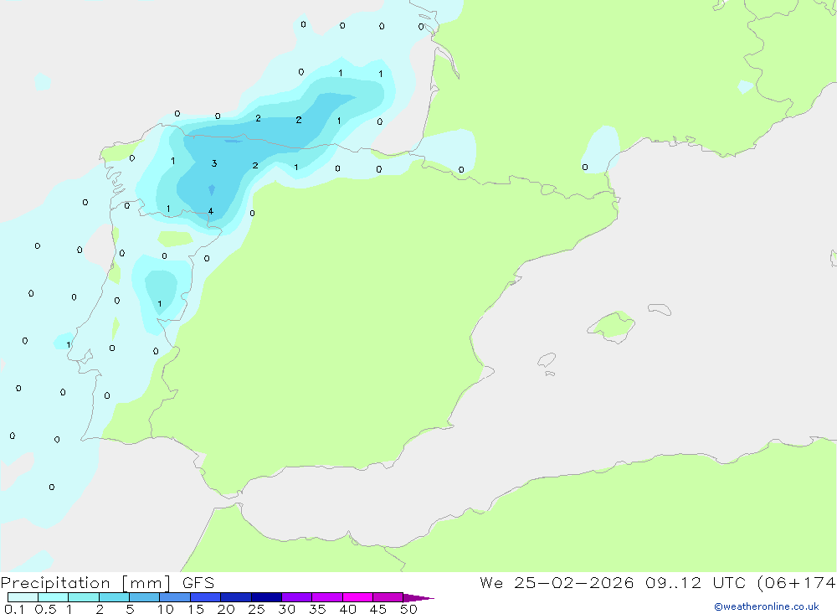This screenshot has width=837, height=614.
Task: Click the darkest blue precipitation spot near '4'
Action: (212, 189)
